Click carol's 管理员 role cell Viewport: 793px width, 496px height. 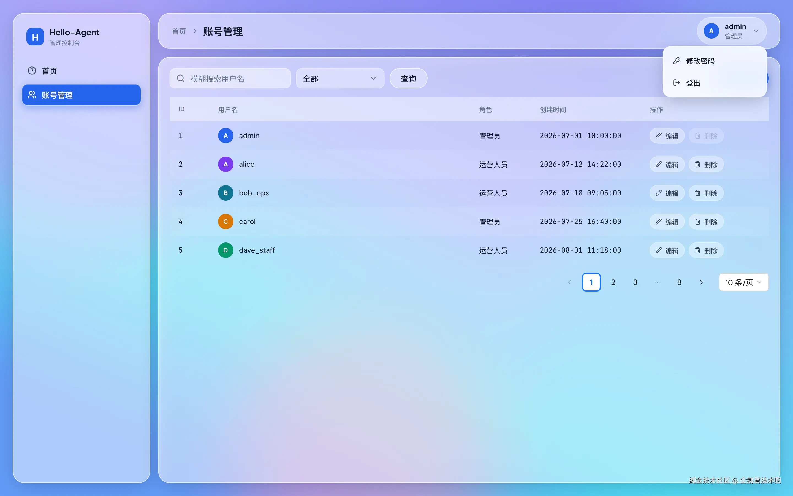point(490,222)
